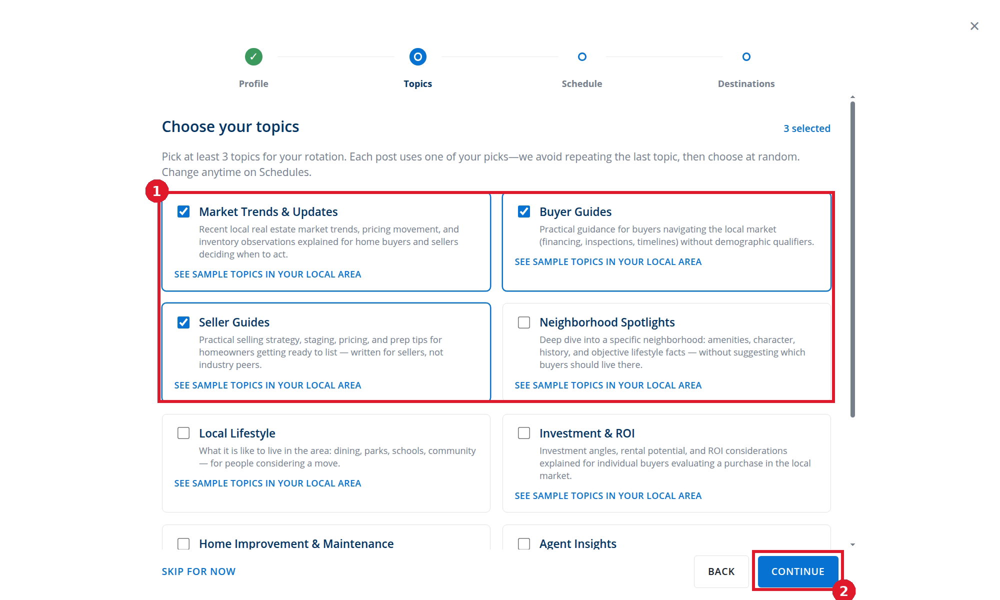Screen dimensions: 1000x600
Task: Close the setup wizard with the X icon
Action: coord(974,26)
